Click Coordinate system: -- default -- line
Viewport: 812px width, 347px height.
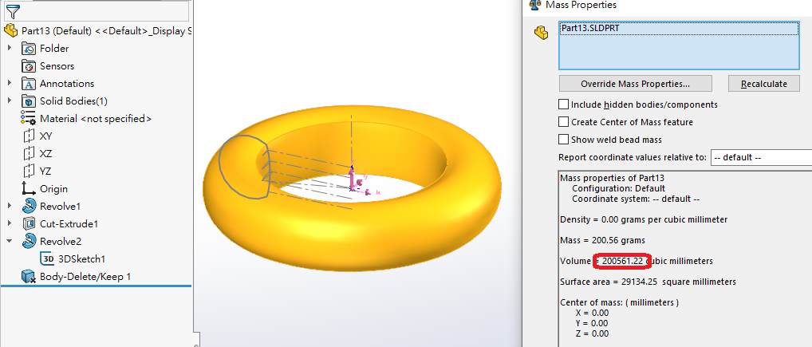point(636,199)
